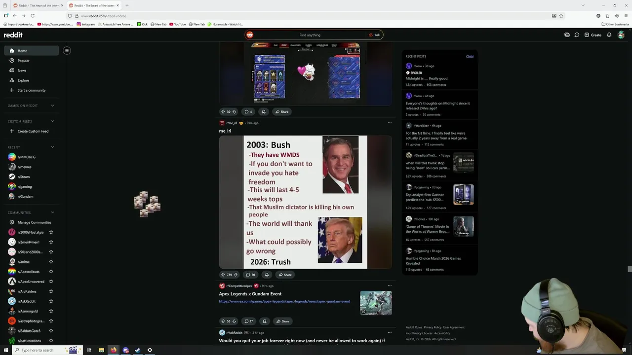
Task: Collapse the Communities section
Action: click(52, 213)
